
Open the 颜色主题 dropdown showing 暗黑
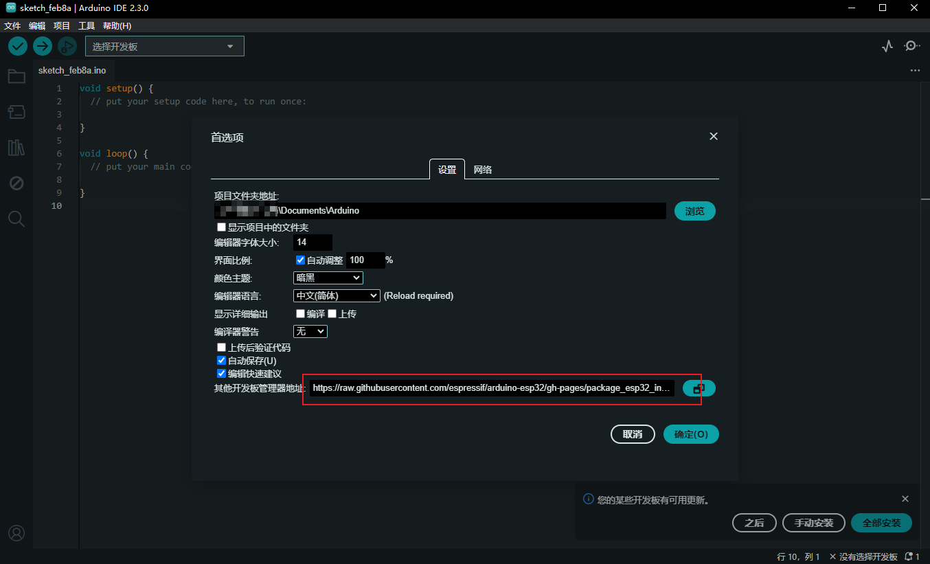click(x=328, y=278)
